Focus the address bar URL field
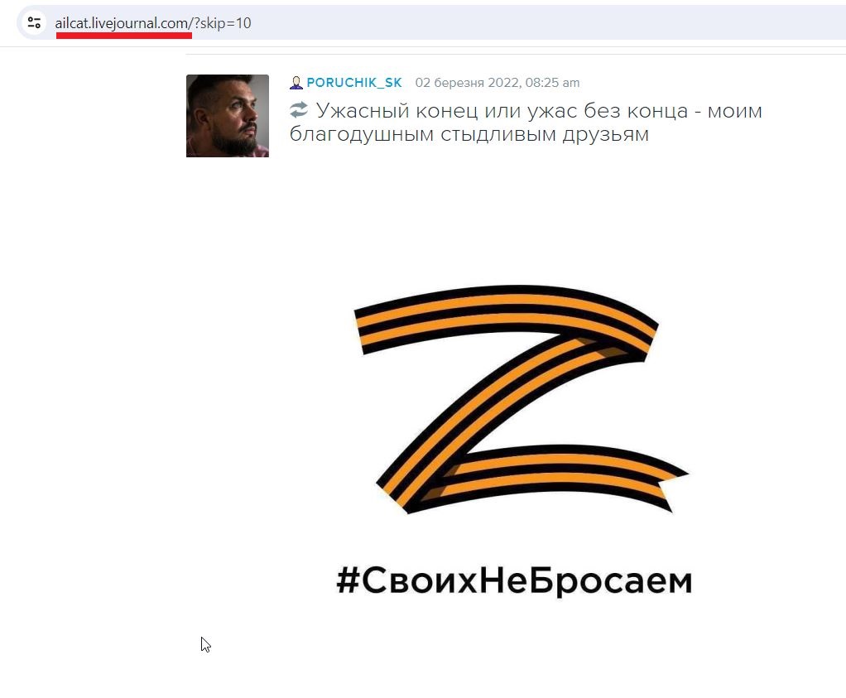 431,22
